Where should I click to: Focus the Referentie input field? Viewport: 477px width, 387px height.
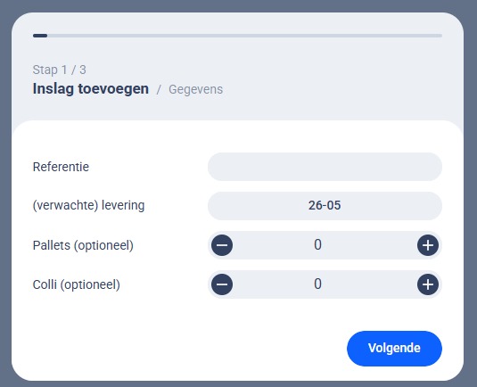click(325, 167)
